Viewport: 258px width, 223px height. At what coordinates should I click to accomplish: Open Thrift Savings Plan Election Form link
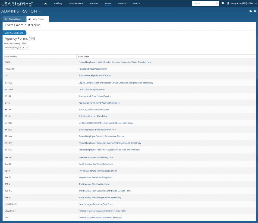(x=94, y=184)
